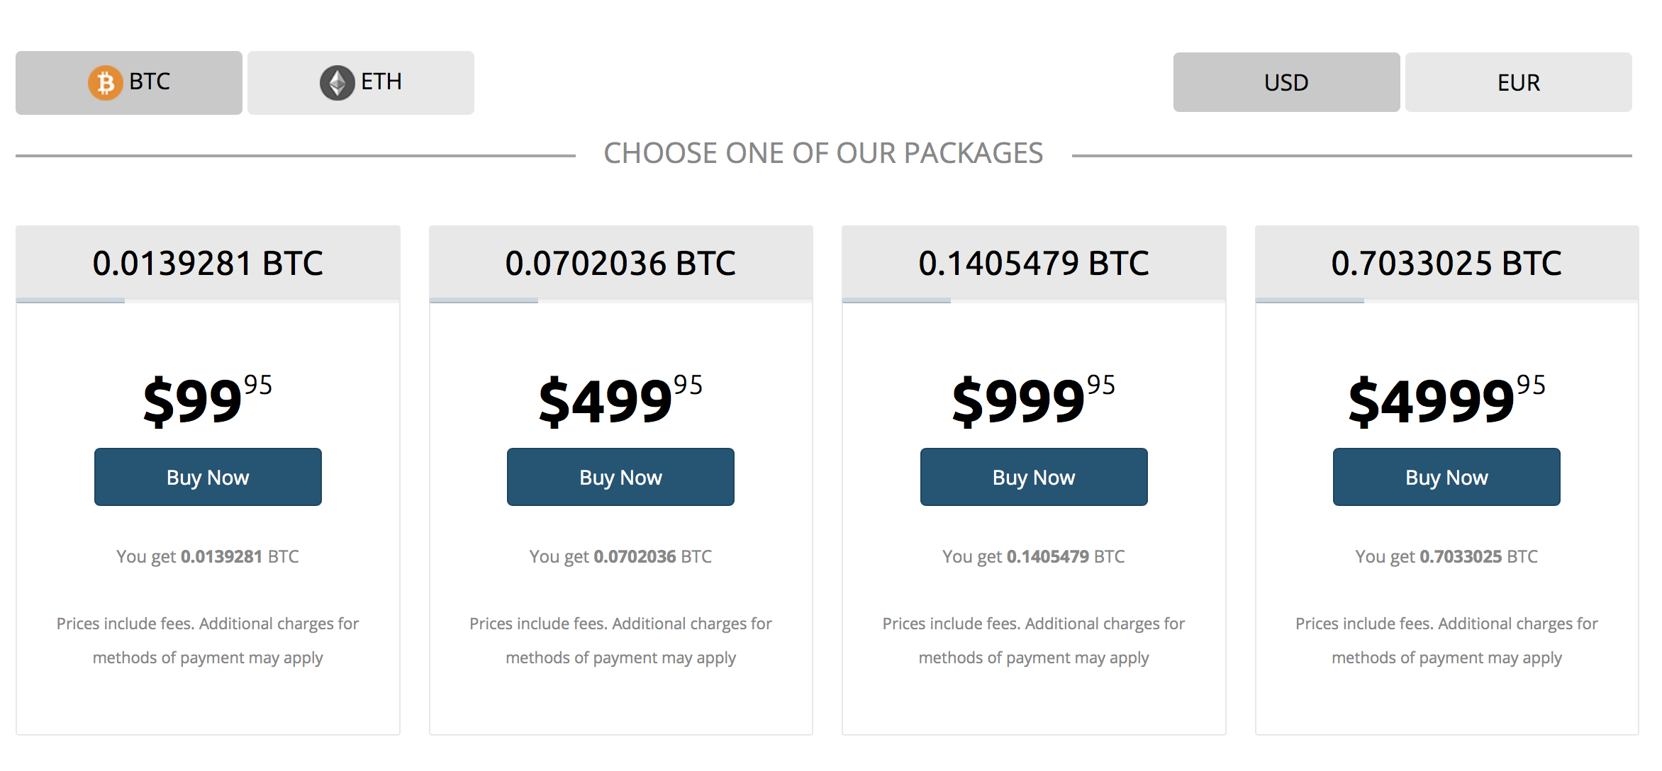Buy the $4999.95 package now
This screenshot has height=771, width=1662.
pos(1446,477)
